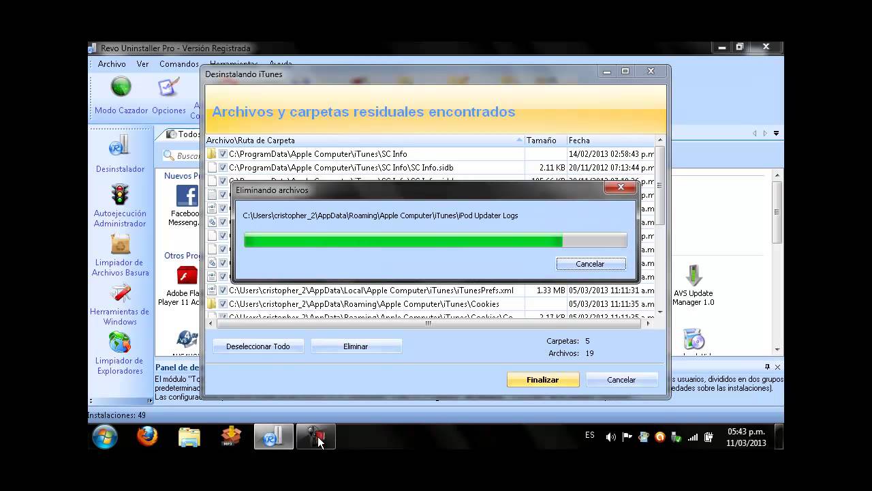Select the Roaming iTunes\Cookies path row
Image resolution: width=872 pixels, height=491 pixels.
pos(364,304)
